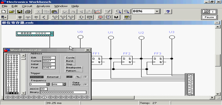
Task: Click the Zoom Out magnifier icon
Action: click(x=119, y=12)
